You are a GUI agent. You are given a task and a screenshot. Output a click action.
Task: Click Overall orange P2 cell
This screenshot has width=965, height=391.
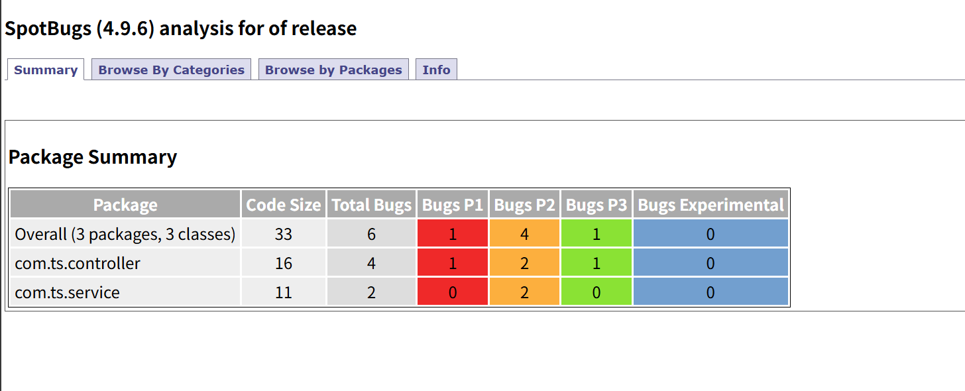tap(524, 234)
